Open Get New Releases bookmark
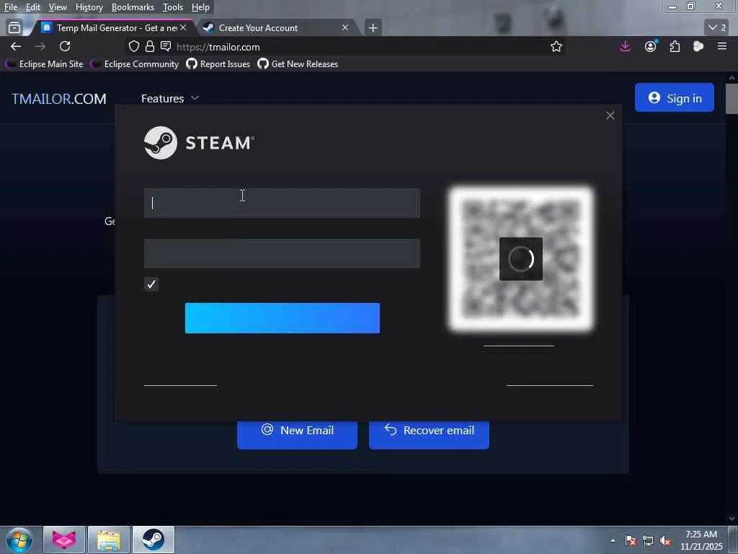 coord(298,64)
